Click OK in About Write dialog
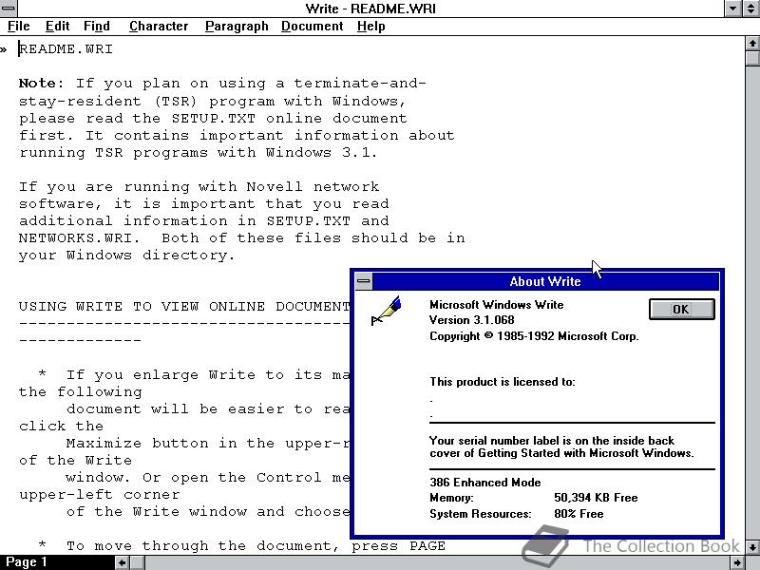Viewport: 760px width, 570px height. (x=681, y=310)
